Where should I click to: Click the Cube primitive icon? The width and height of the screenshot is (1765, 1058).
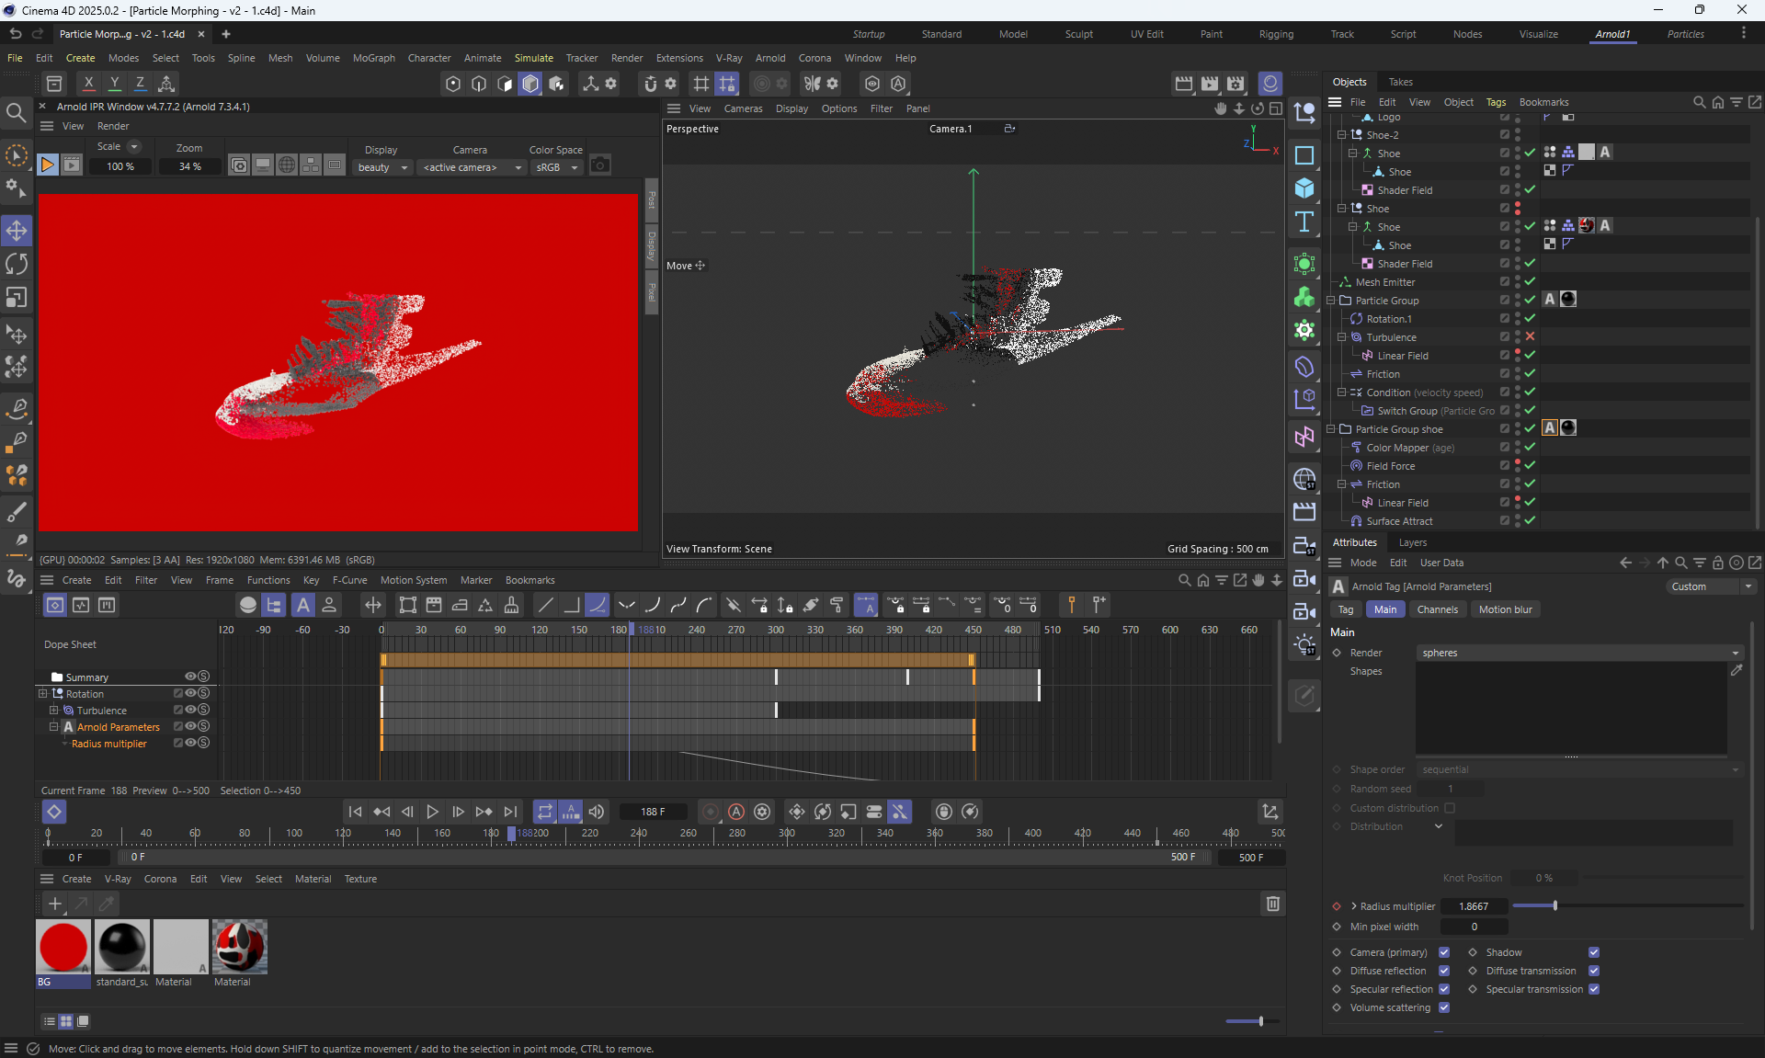[x=1304, y=188]
